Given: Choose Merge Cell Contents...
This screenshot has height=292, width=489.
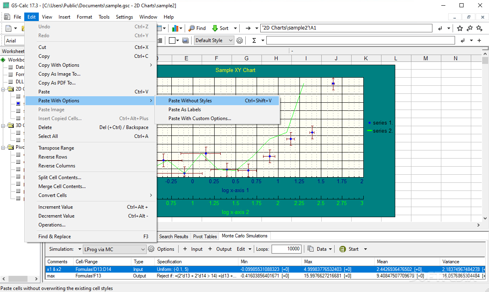Looking at the screenshot, I should [91, 186].
